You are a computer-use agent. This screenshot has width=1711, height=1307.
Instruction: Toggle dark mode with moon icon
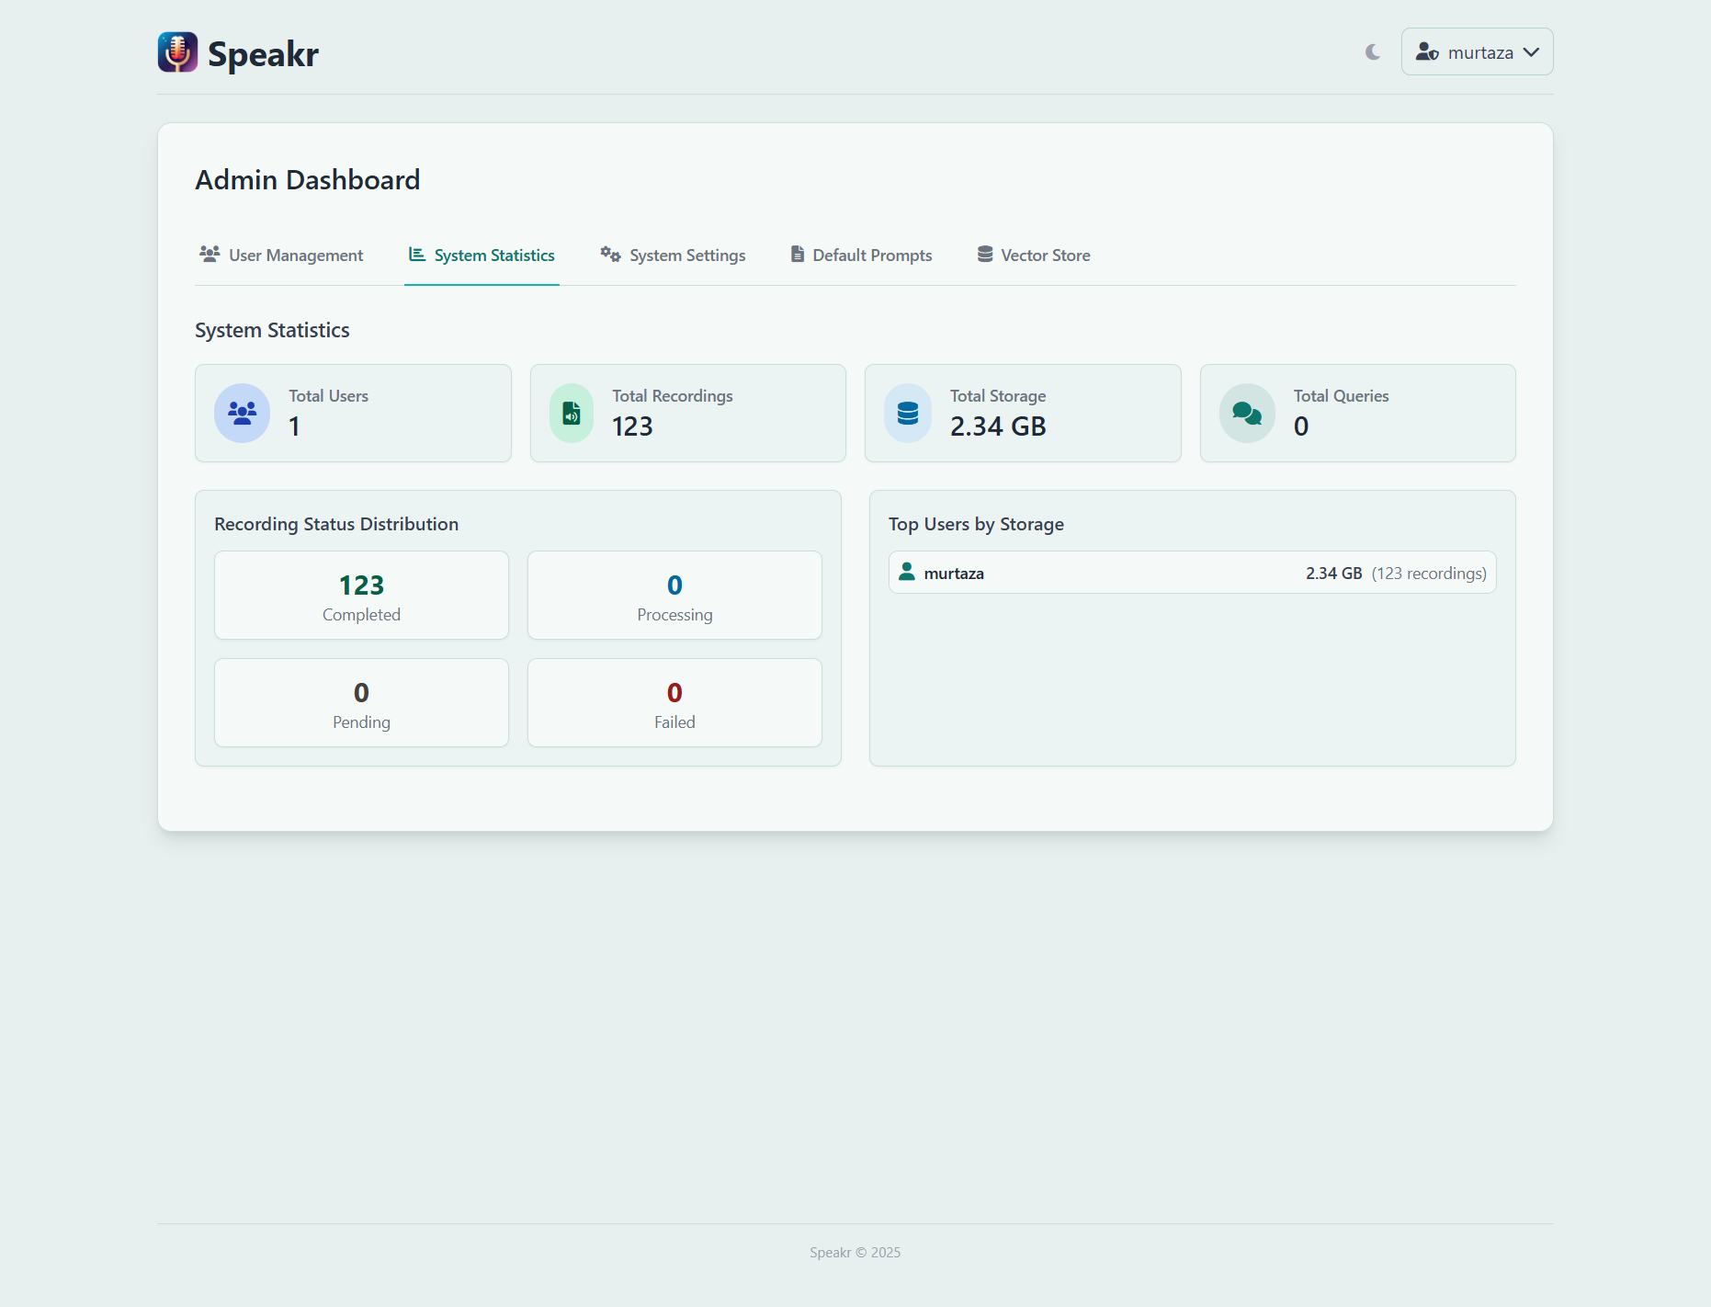click(1373, 52)
